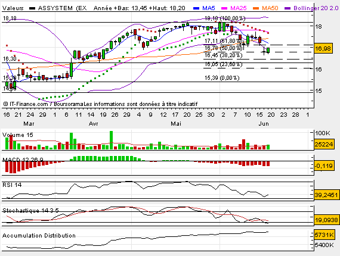
Task: Click the 'Mar' month label
Action: (29, 124)
